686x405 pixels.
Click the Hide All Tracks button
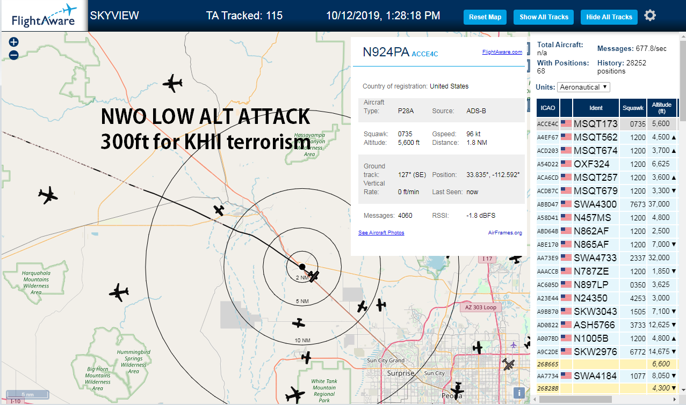pyautogui.click(x=609, y=17)
